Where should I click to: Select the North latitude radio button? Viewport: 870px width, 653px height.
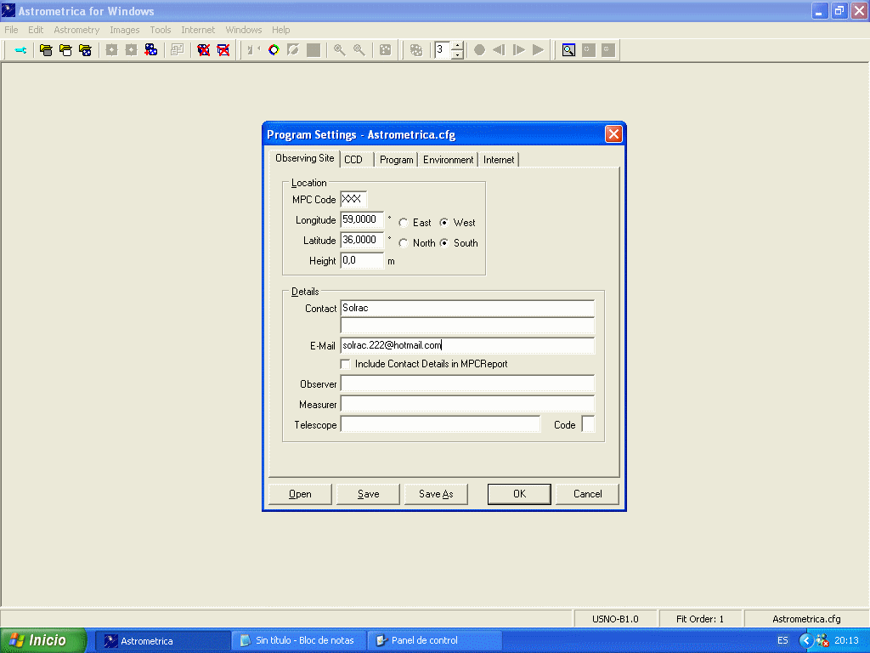click(x=404, y=243)
